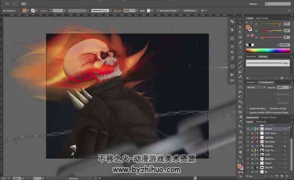Click the Transparency panel Opacity field
This screenshot has width=294, height=180.
(x=283, y=88)
